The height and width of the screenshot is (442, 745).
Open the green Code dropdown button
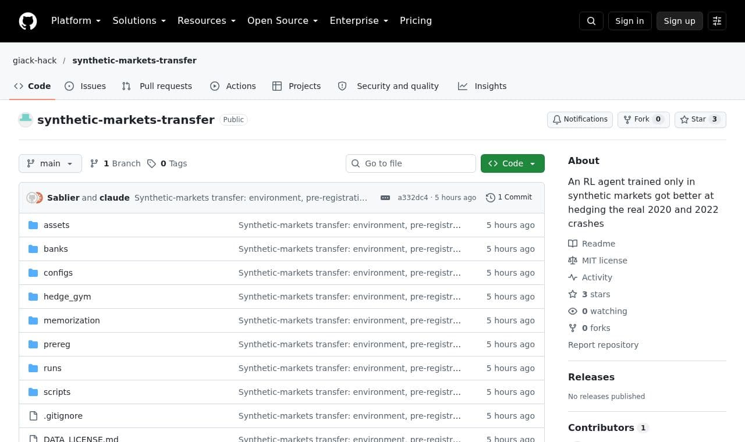click(x=513, y=163)
